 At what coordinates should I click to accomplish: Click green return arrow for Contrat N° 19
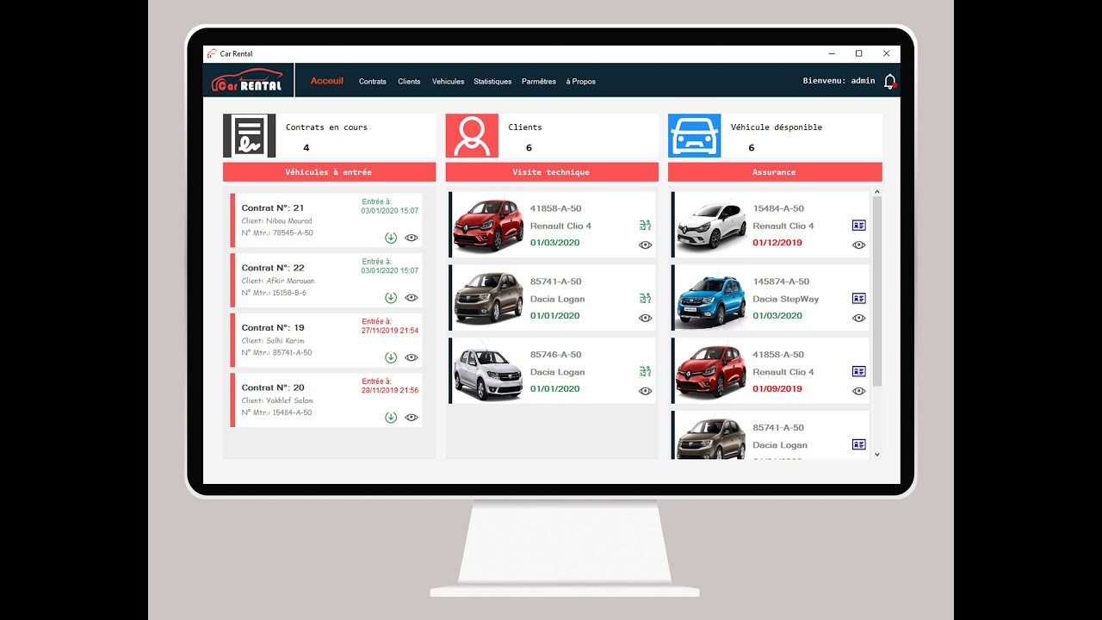391,357
